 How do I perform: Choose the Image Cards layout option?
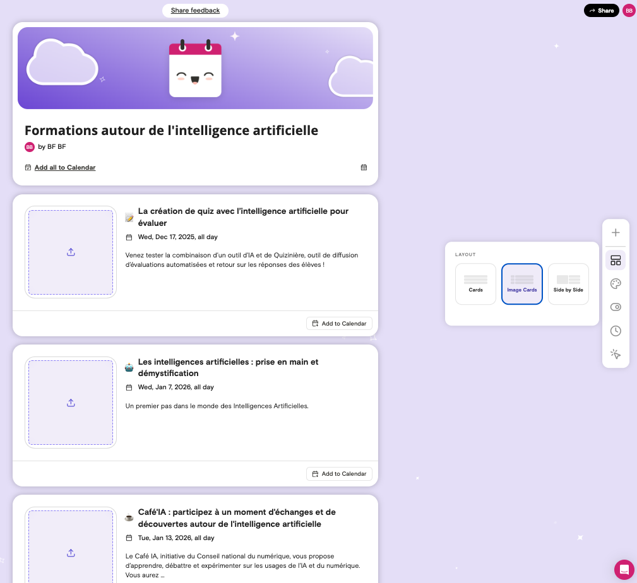[x=522, y=284]
